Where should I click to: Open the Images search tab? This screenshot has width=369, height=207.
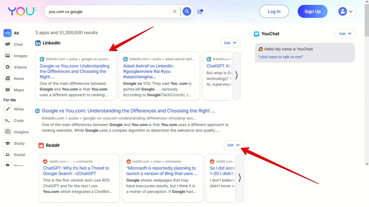[16, 56]
